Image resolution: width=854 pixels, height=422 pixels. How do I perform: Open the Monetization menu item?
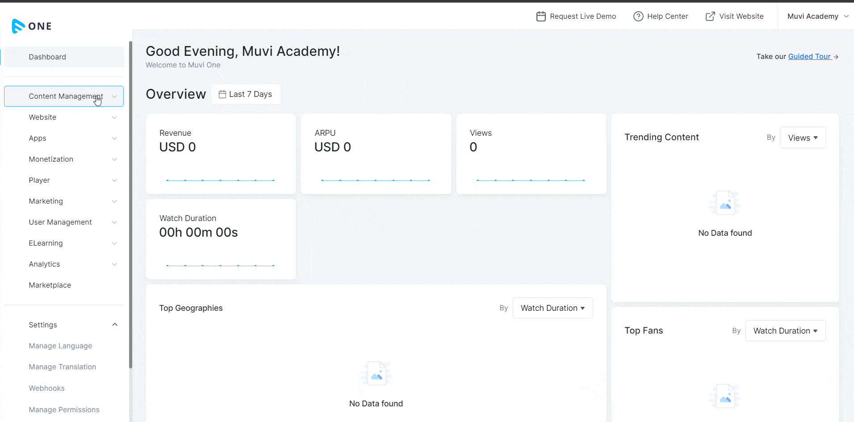tap(64, 159)
